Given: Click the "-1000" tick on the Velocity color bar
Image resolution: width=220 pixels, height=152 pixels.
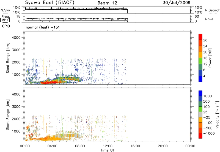Looking at the screenshot, I should 209,133.
